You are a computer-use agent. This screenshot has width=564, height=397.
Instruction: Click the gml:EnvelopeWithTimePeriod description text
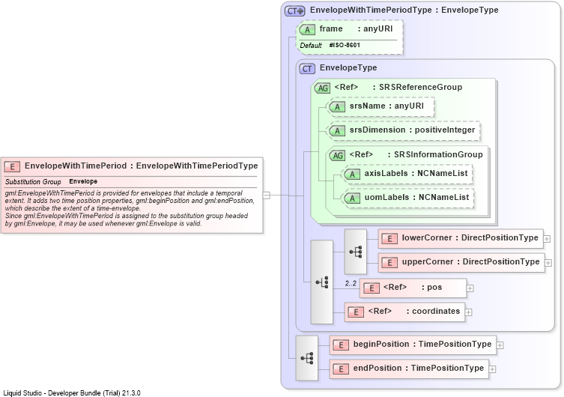click(x=130, y=208)
